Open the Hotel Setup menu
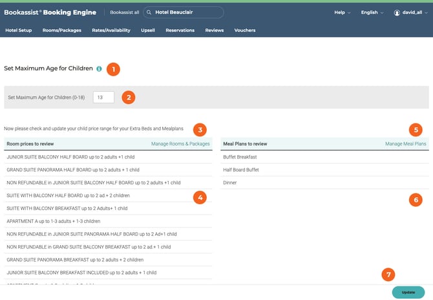The height and width of the screenshot is (300, 433). (x=19, y=30)
